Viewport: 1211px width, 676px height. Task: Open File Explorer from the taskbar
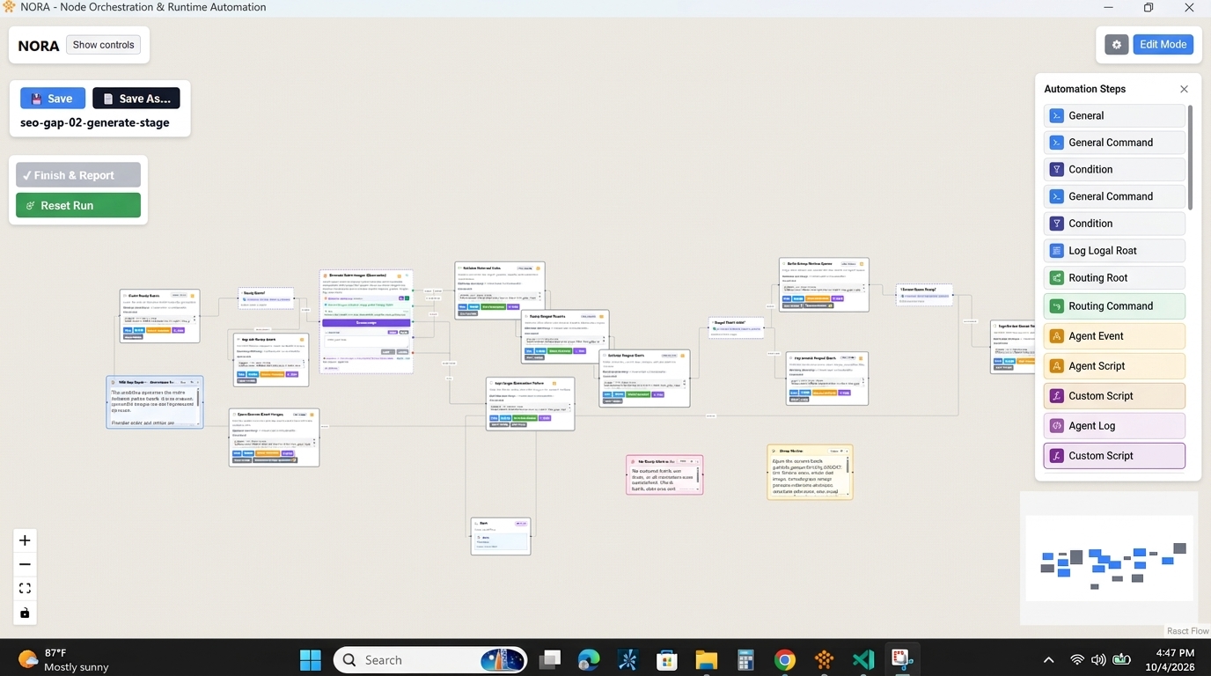point(707,659)
